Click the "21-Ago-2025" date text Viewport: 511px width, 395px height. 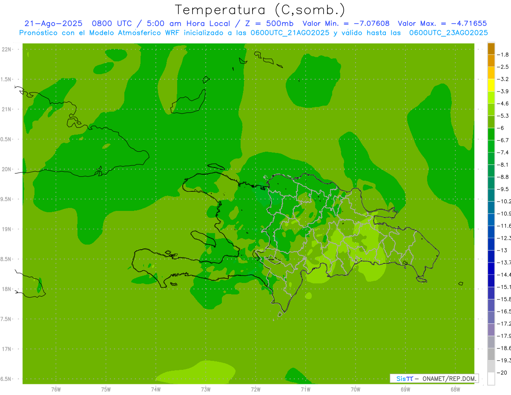(53, 23)
